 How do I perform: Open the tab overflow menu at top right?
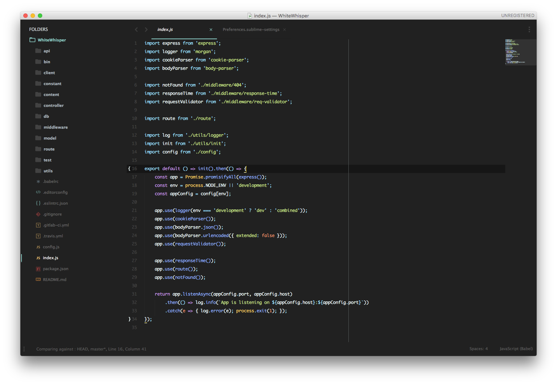coord(529,29)
